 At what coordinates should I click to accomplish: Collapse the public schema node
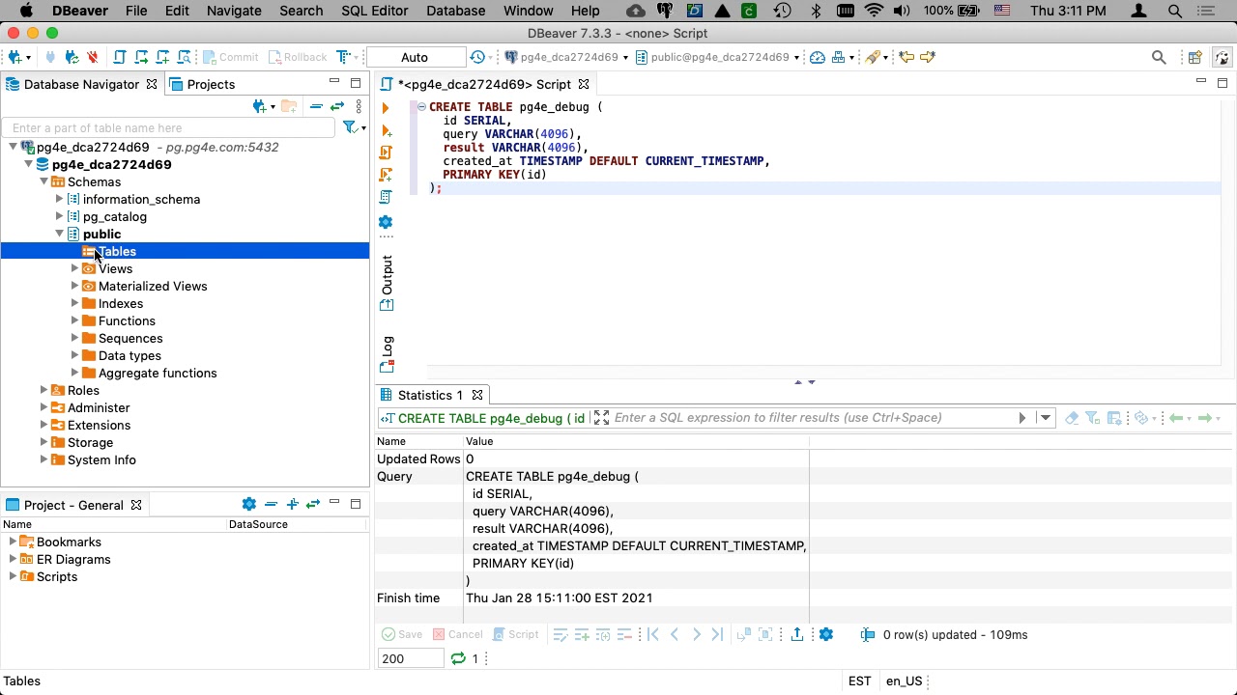(x=59, y=234)
